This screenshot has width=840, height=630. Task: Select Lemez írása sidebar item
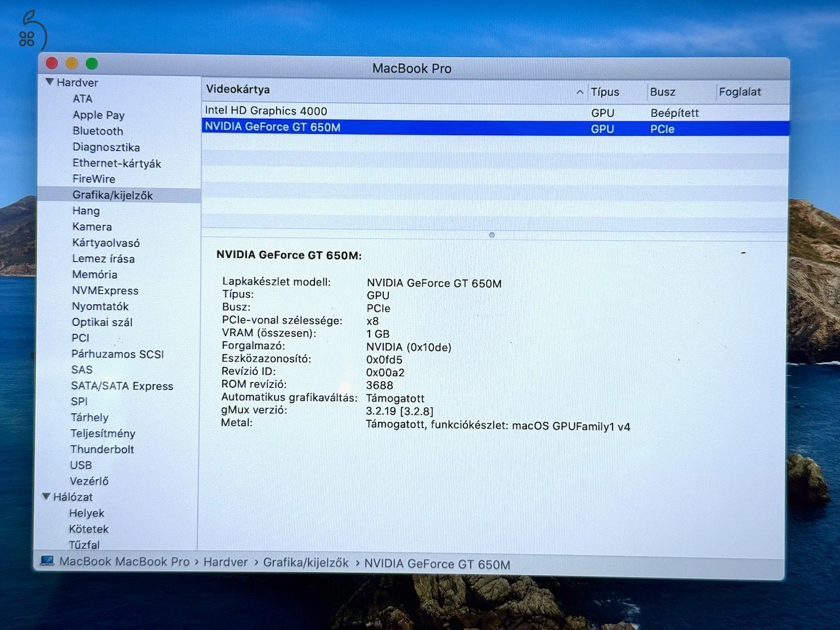(x=103, y=259)
